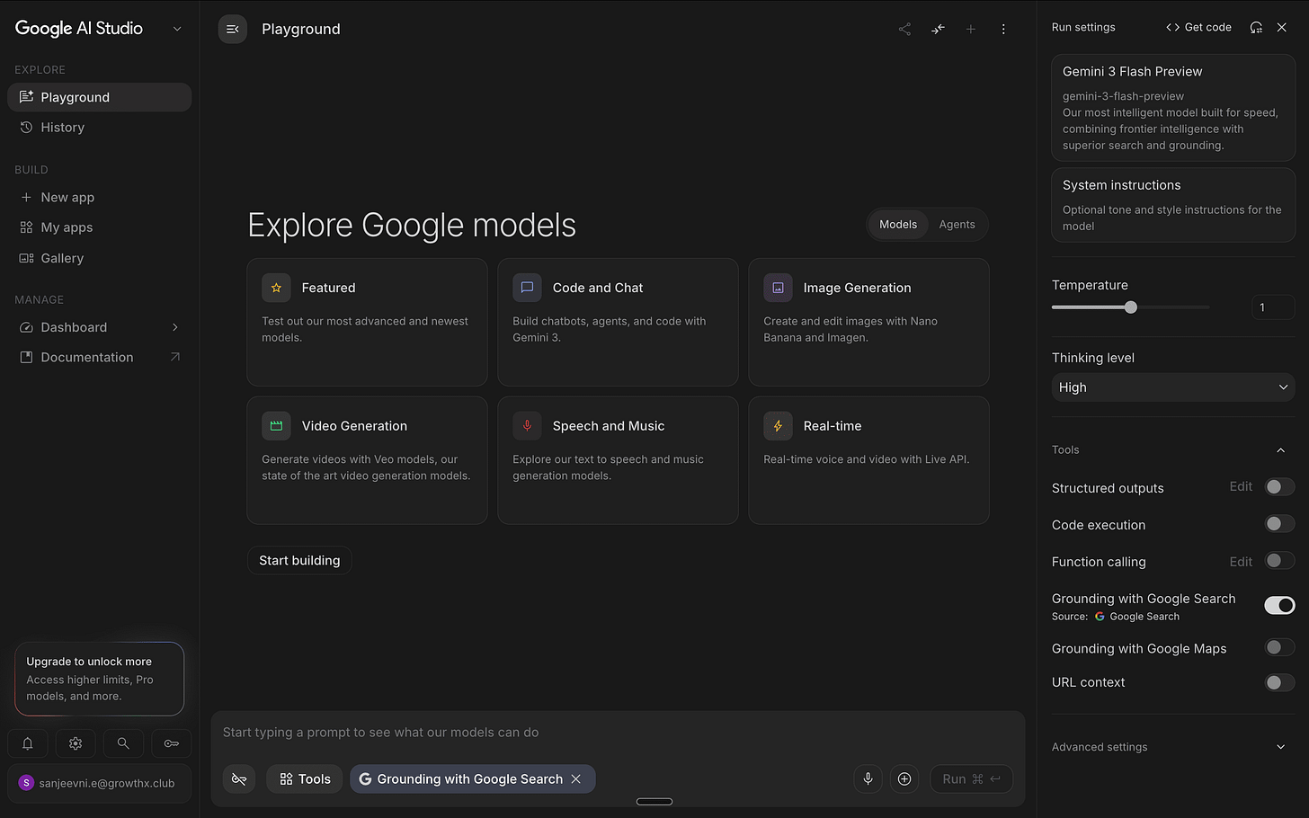Open the Speech and Music card

point(618,460)
